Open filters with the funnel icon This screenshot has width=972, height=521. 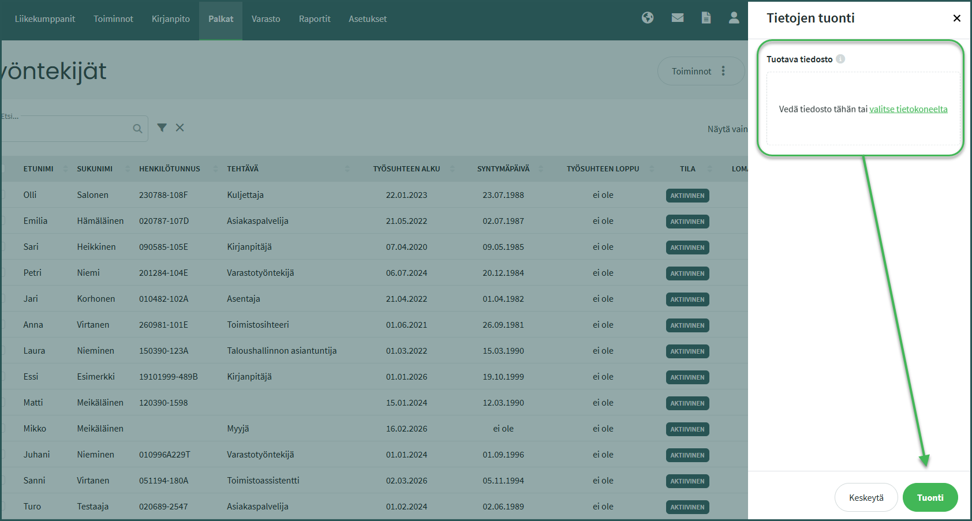(162, 128)
